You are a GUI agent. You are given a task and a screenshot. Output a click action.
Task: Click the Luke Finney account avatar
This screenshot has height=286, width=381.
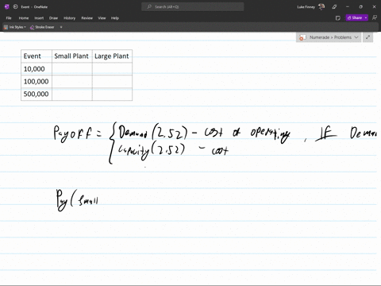[321, 6]
